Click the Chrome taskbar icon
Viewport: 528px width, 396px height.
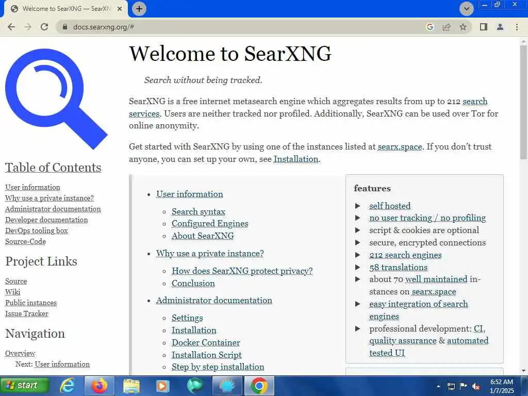[x=259, y=385]
